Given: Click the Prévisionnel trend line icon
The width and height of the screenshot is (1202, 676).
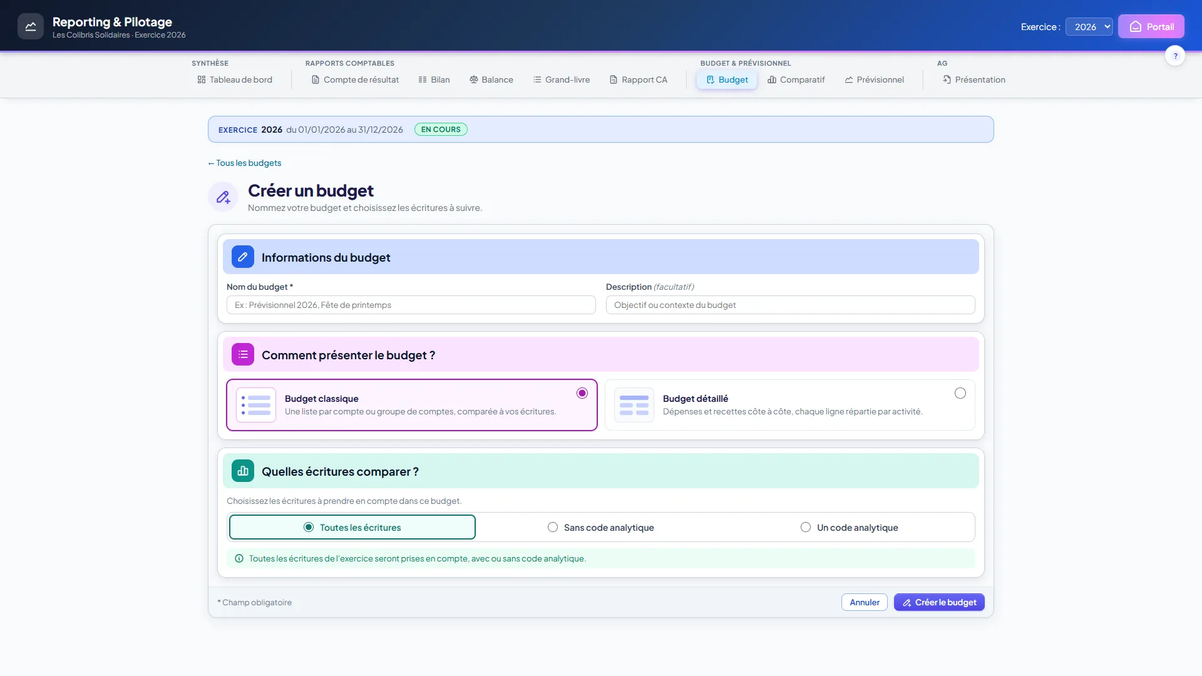Looking at the screenshot, I should click(x=849, y=79).
